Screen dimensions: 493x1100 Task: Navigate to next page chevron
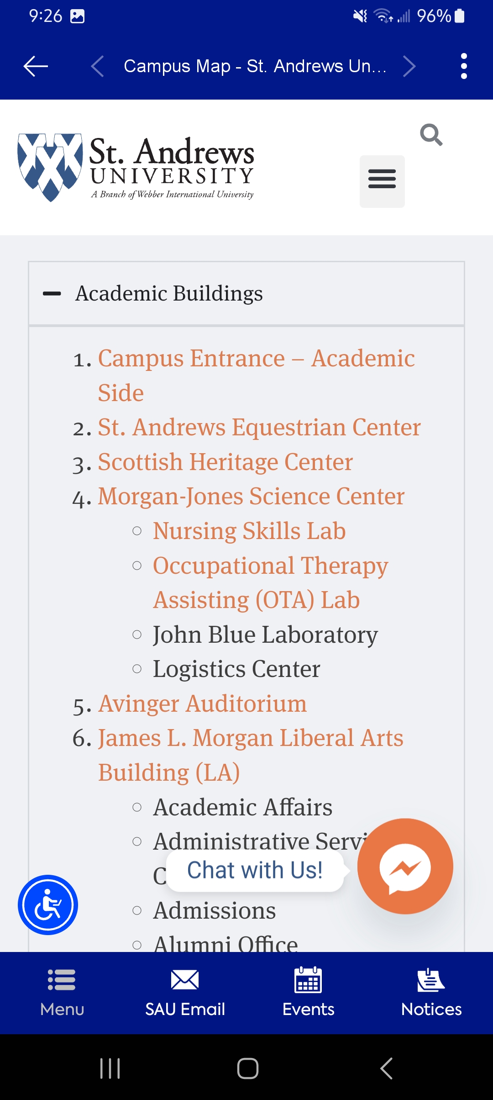click(409, 66)
